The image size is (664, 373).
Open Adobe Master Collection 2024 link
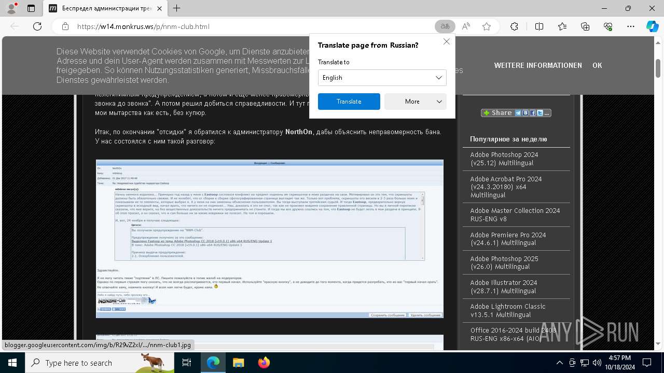pyautogui.click(x=515, y=214)
